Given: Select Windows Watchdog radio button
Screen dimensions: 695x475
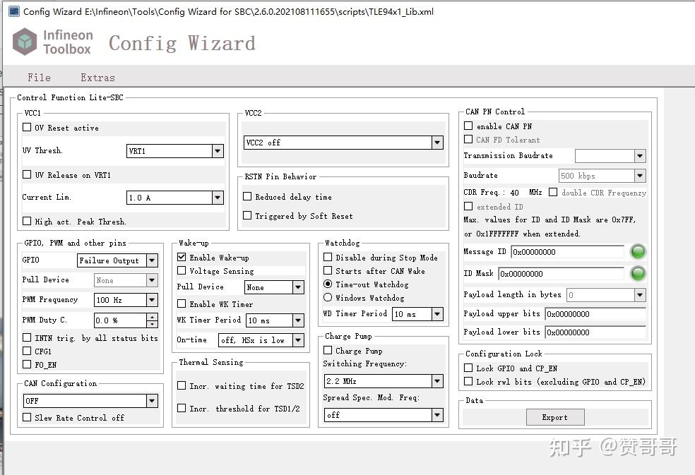Looking at the screenshot, I should [328, 297].
